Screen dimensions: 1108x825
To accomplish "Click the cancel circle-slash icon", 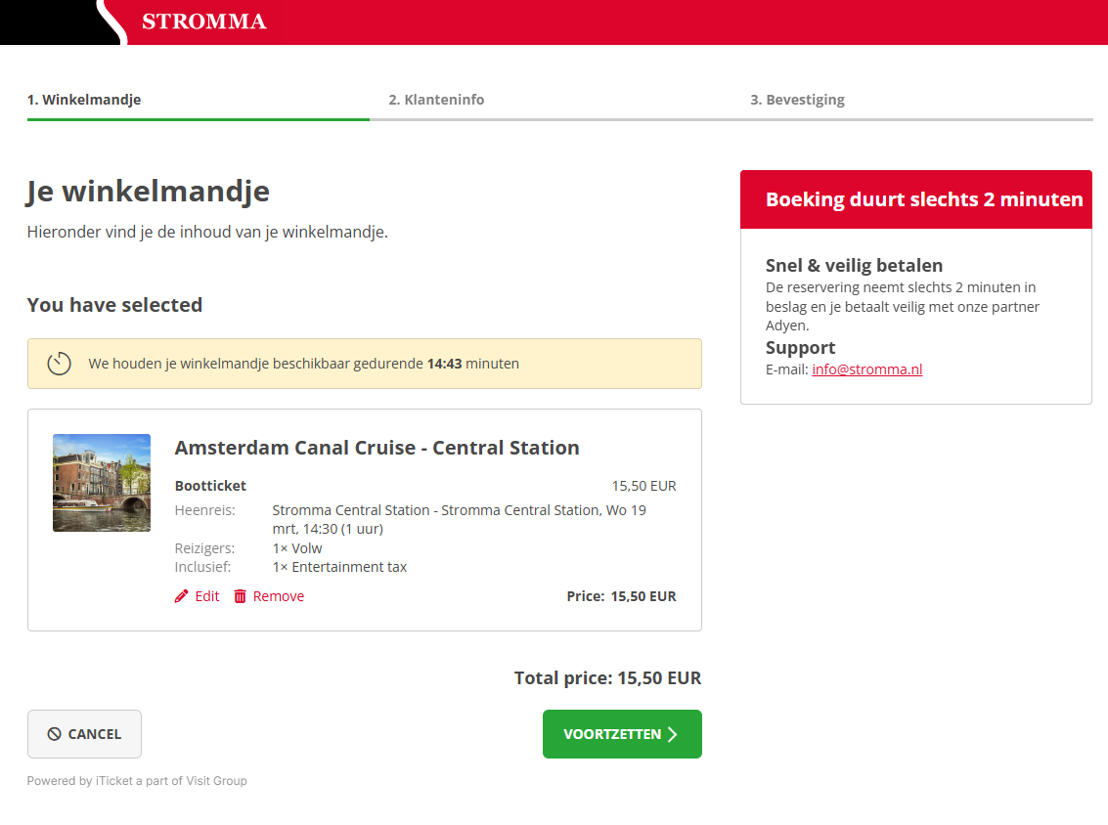I will pyautogui.click(x=55, y=734).
